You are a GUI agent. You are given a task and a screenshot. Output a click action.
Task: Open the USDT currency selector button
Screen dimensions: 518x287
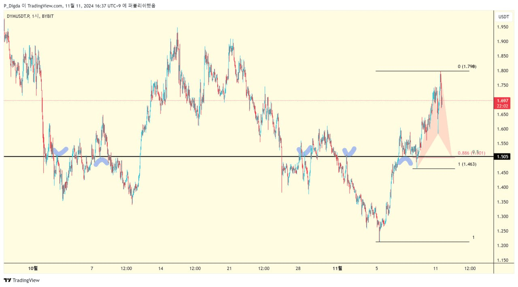pyautogui.click(x=504, y=17)
